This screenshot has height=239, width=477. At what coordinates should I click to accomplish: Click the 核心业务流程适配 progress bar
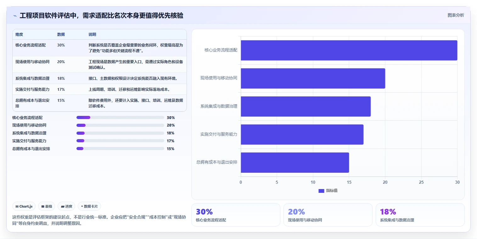tap(120, 117)
